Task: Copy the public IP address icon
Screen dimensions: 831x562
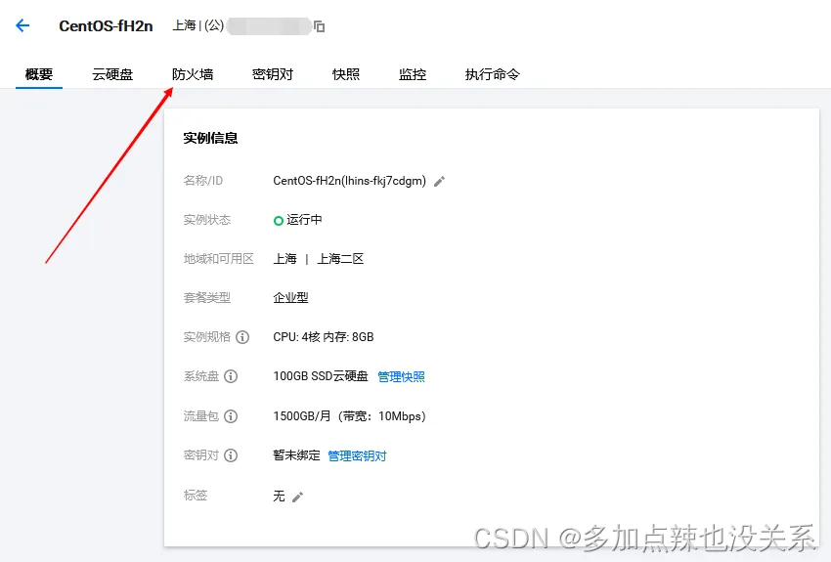Action: tap(319, 26)
